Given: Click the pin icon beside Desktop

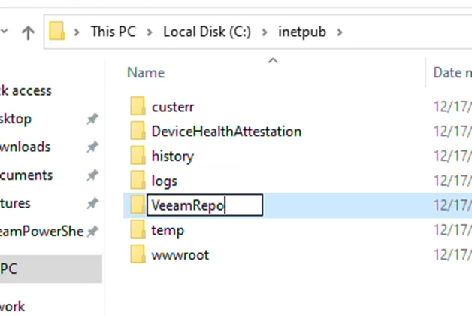Looking at the screenshot, I should tap(92, 119).
